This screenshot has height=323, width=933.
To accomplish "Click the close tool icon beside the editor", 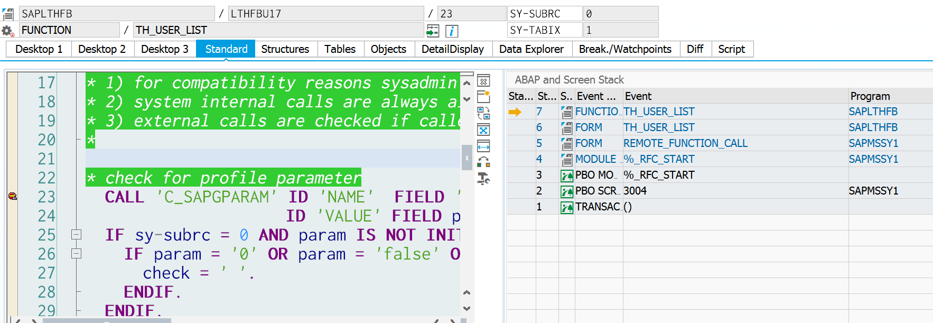I will click(x=483, y=81).
